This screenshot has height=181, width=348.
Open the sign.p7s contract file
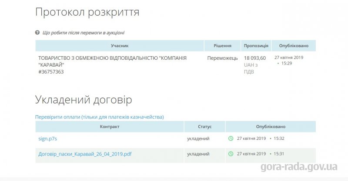tap(47, 139)
